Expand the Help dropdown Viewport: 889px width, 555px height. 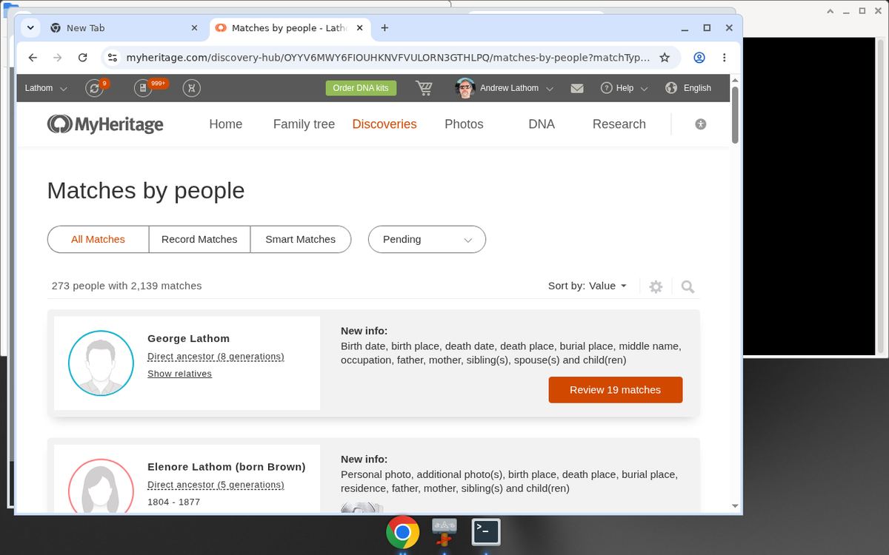(632, 88)
